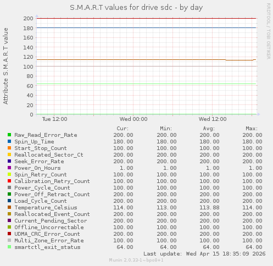Click the blue line at value 180
The width and height of the screenshot is (273, 266).
[147, 28]
